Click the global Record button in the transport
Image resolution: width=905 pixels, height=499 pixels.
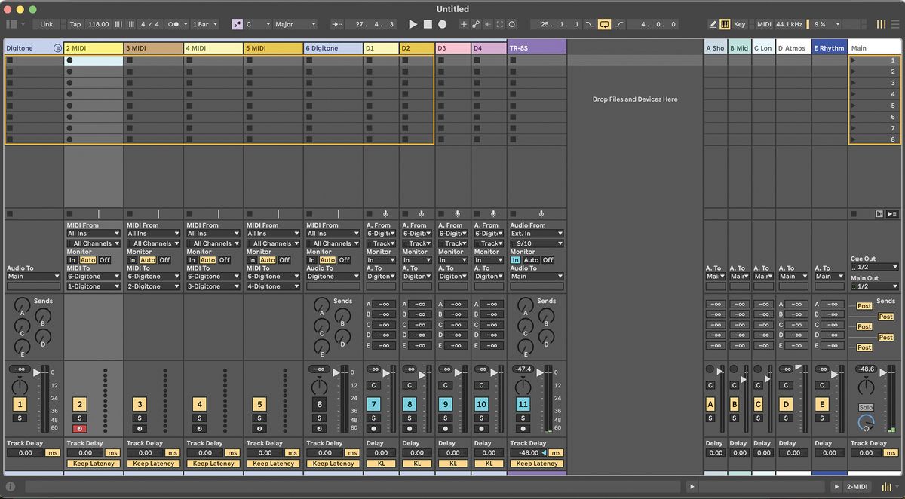pyautogui.click(x=444, y=24)
